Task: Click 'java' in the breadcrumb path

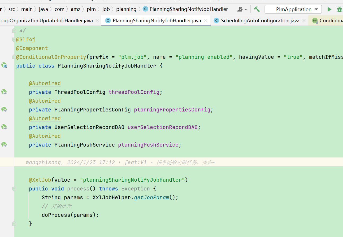Action: (44, 9)
